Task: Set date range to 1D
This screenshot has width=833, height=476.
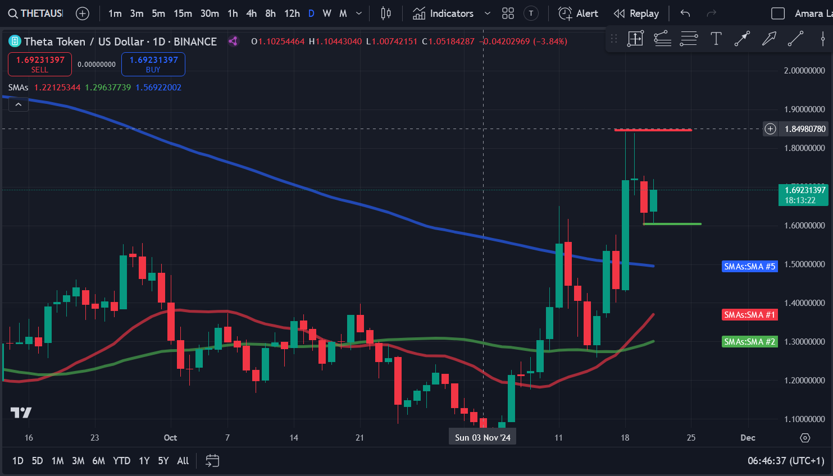Action: pos(18,461)
